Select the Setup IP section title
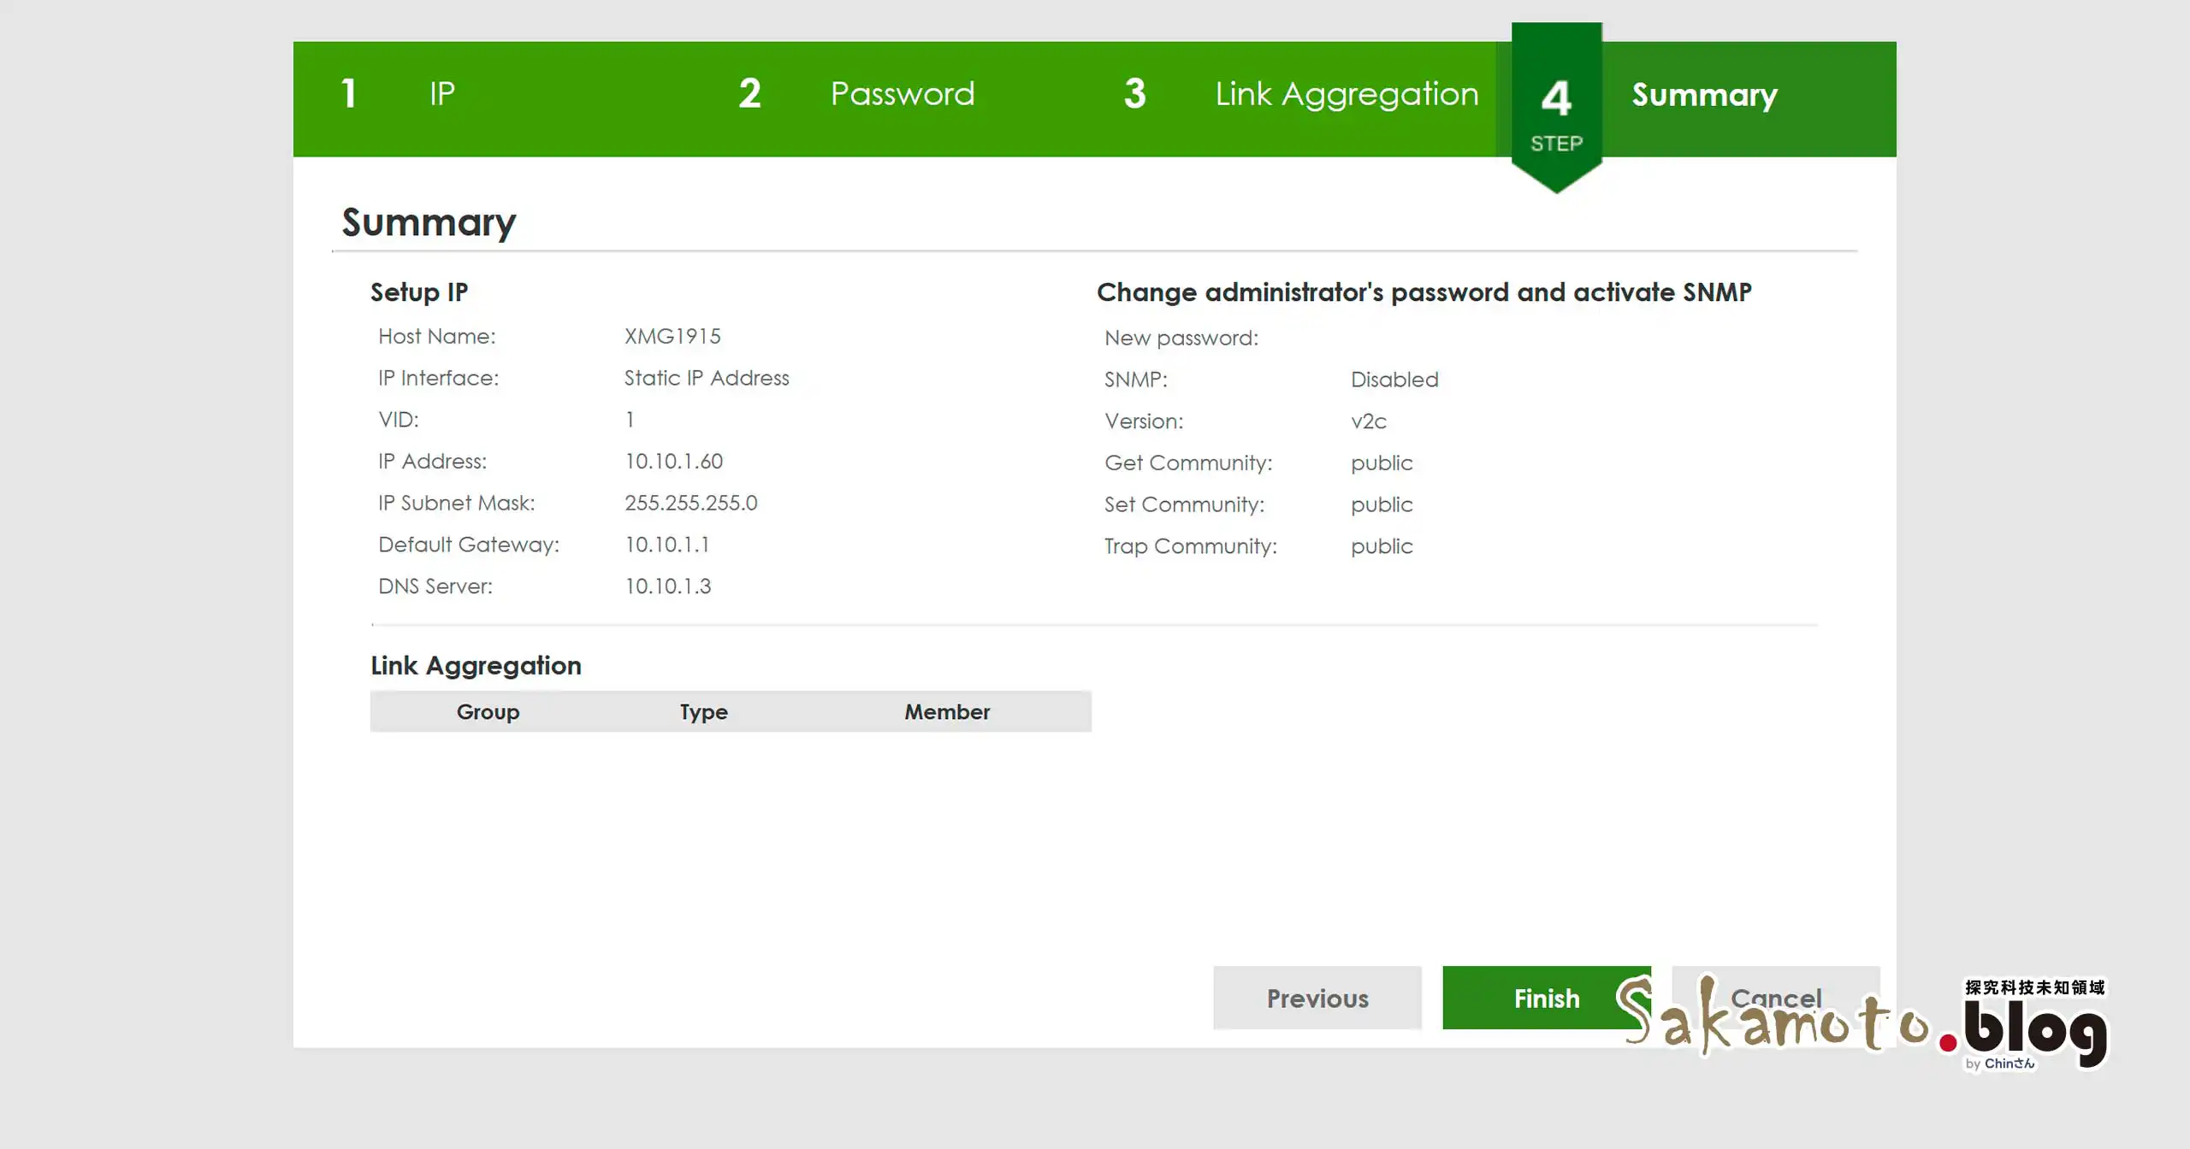 click(419, 292)
